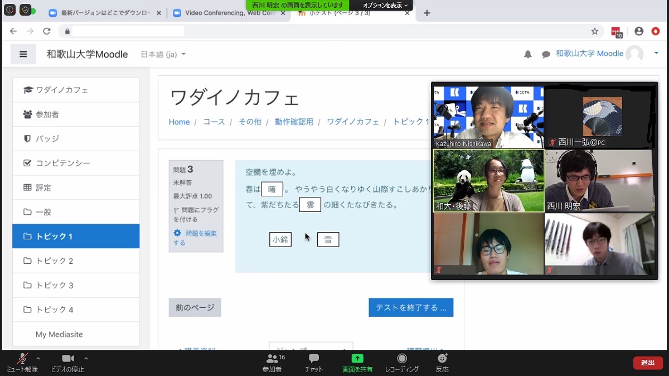Open コンピテンシー in the sidebar
The image size is (669, 376).
point(76,163)
